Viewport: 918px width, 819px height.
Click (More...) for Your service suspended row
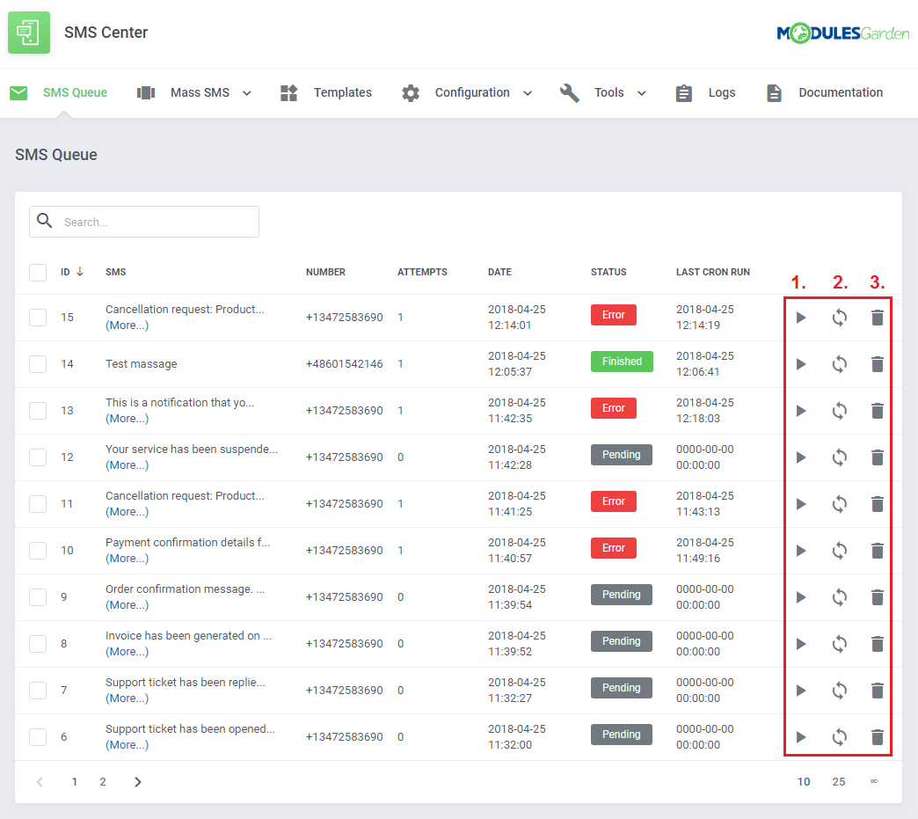point(127,465)
